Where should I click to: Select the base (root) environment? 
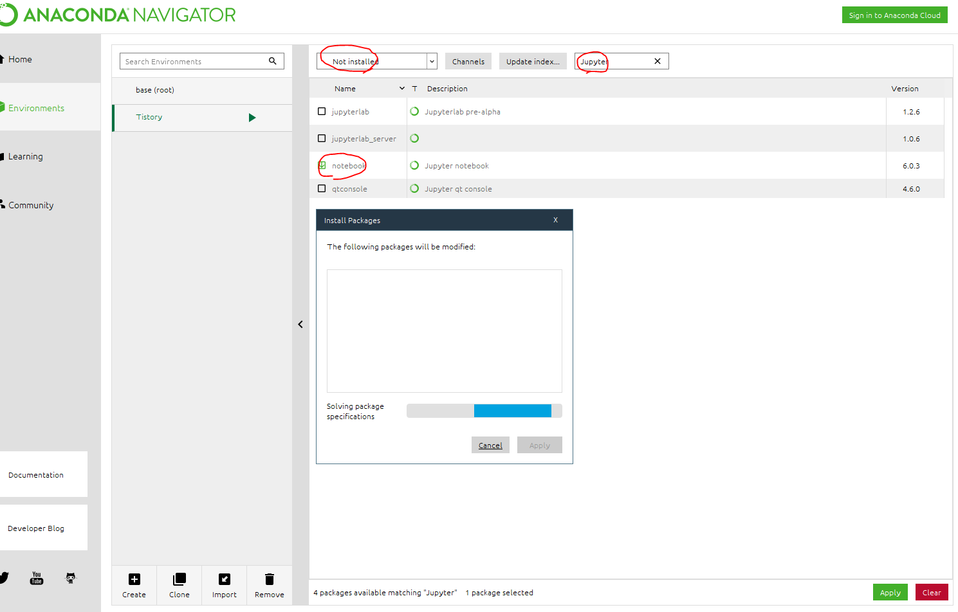(202, 90)
